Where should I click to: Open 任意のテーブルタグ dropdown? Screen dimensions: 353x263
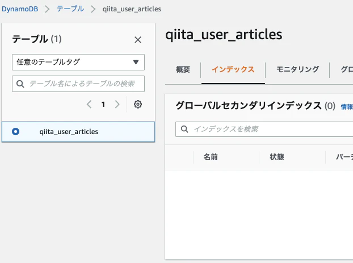(78, 62)
